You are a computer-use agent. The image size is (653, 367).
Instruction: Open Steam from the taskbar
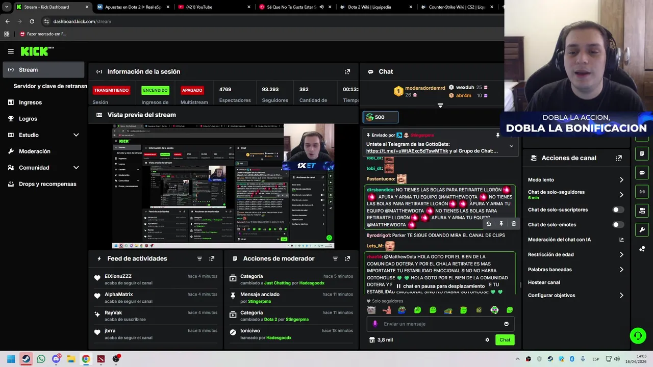pyautogui.click(x=26, y=359)
